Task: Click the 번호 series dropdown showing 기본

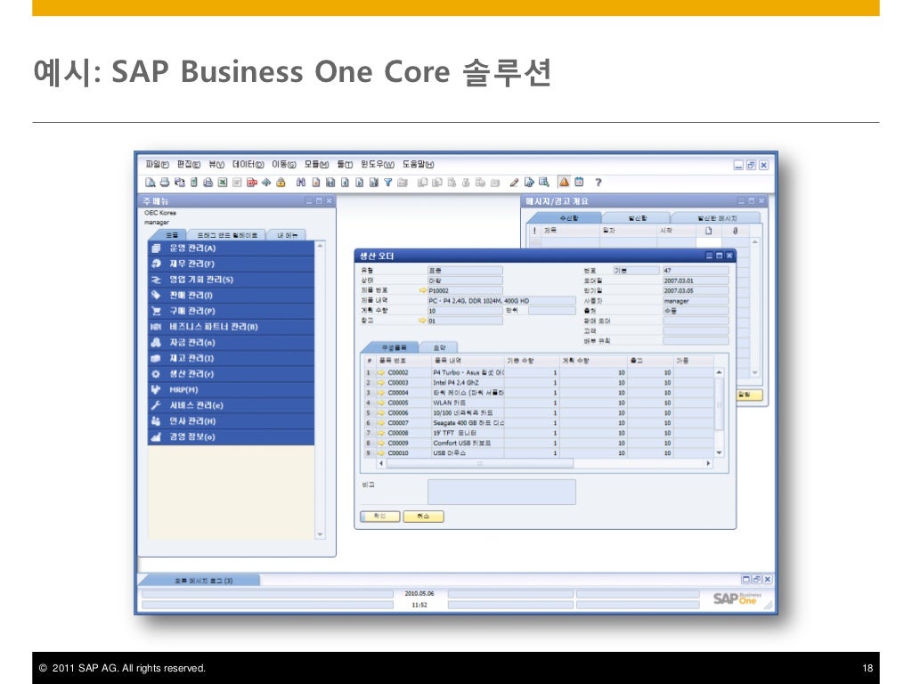Action: click(636, 271)
